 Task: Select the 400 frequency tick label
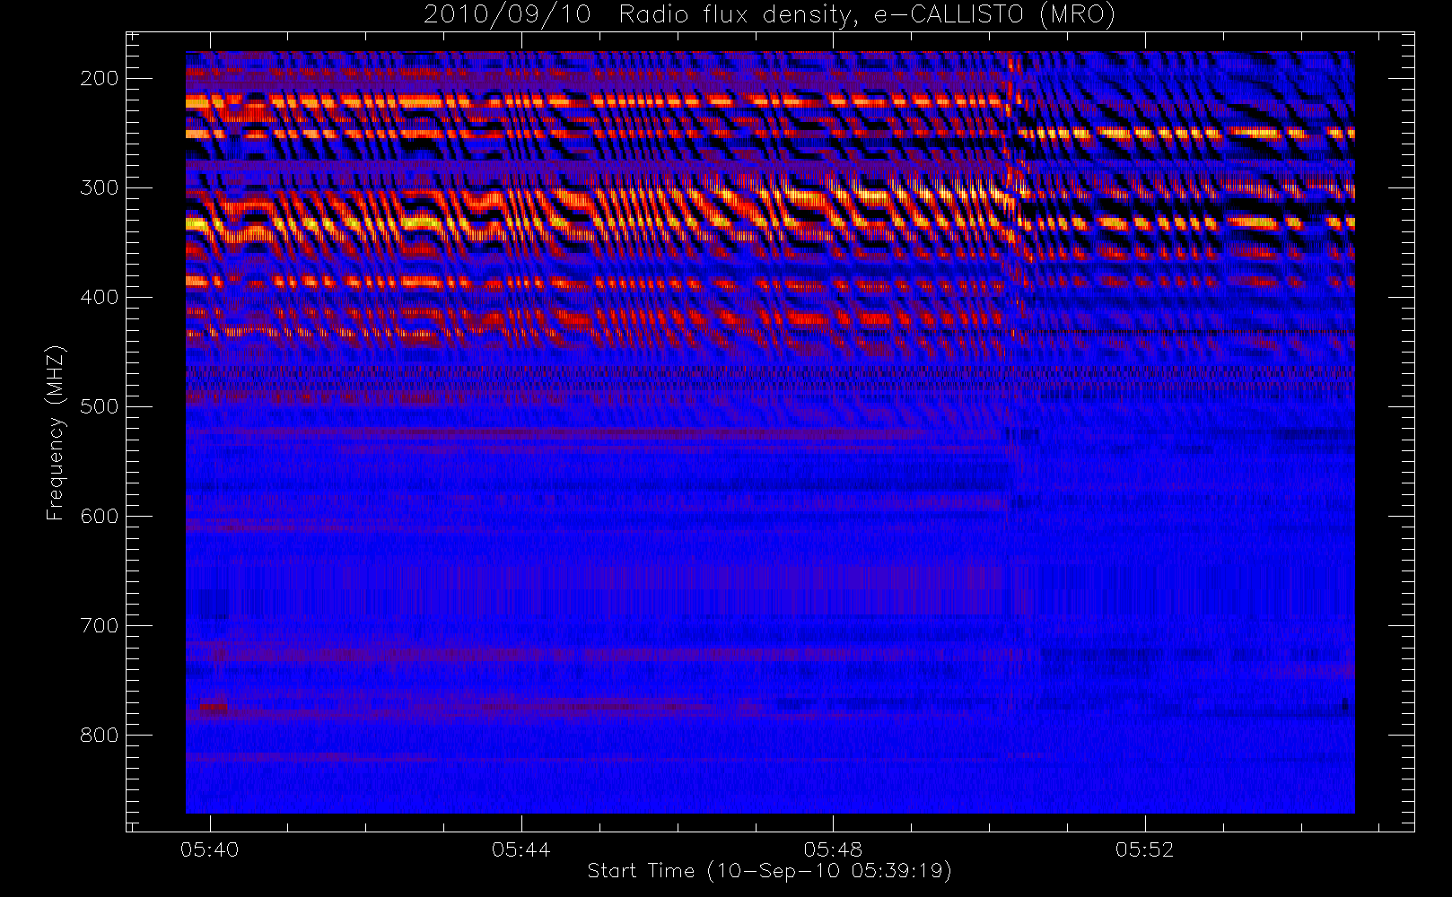(99, 297)
